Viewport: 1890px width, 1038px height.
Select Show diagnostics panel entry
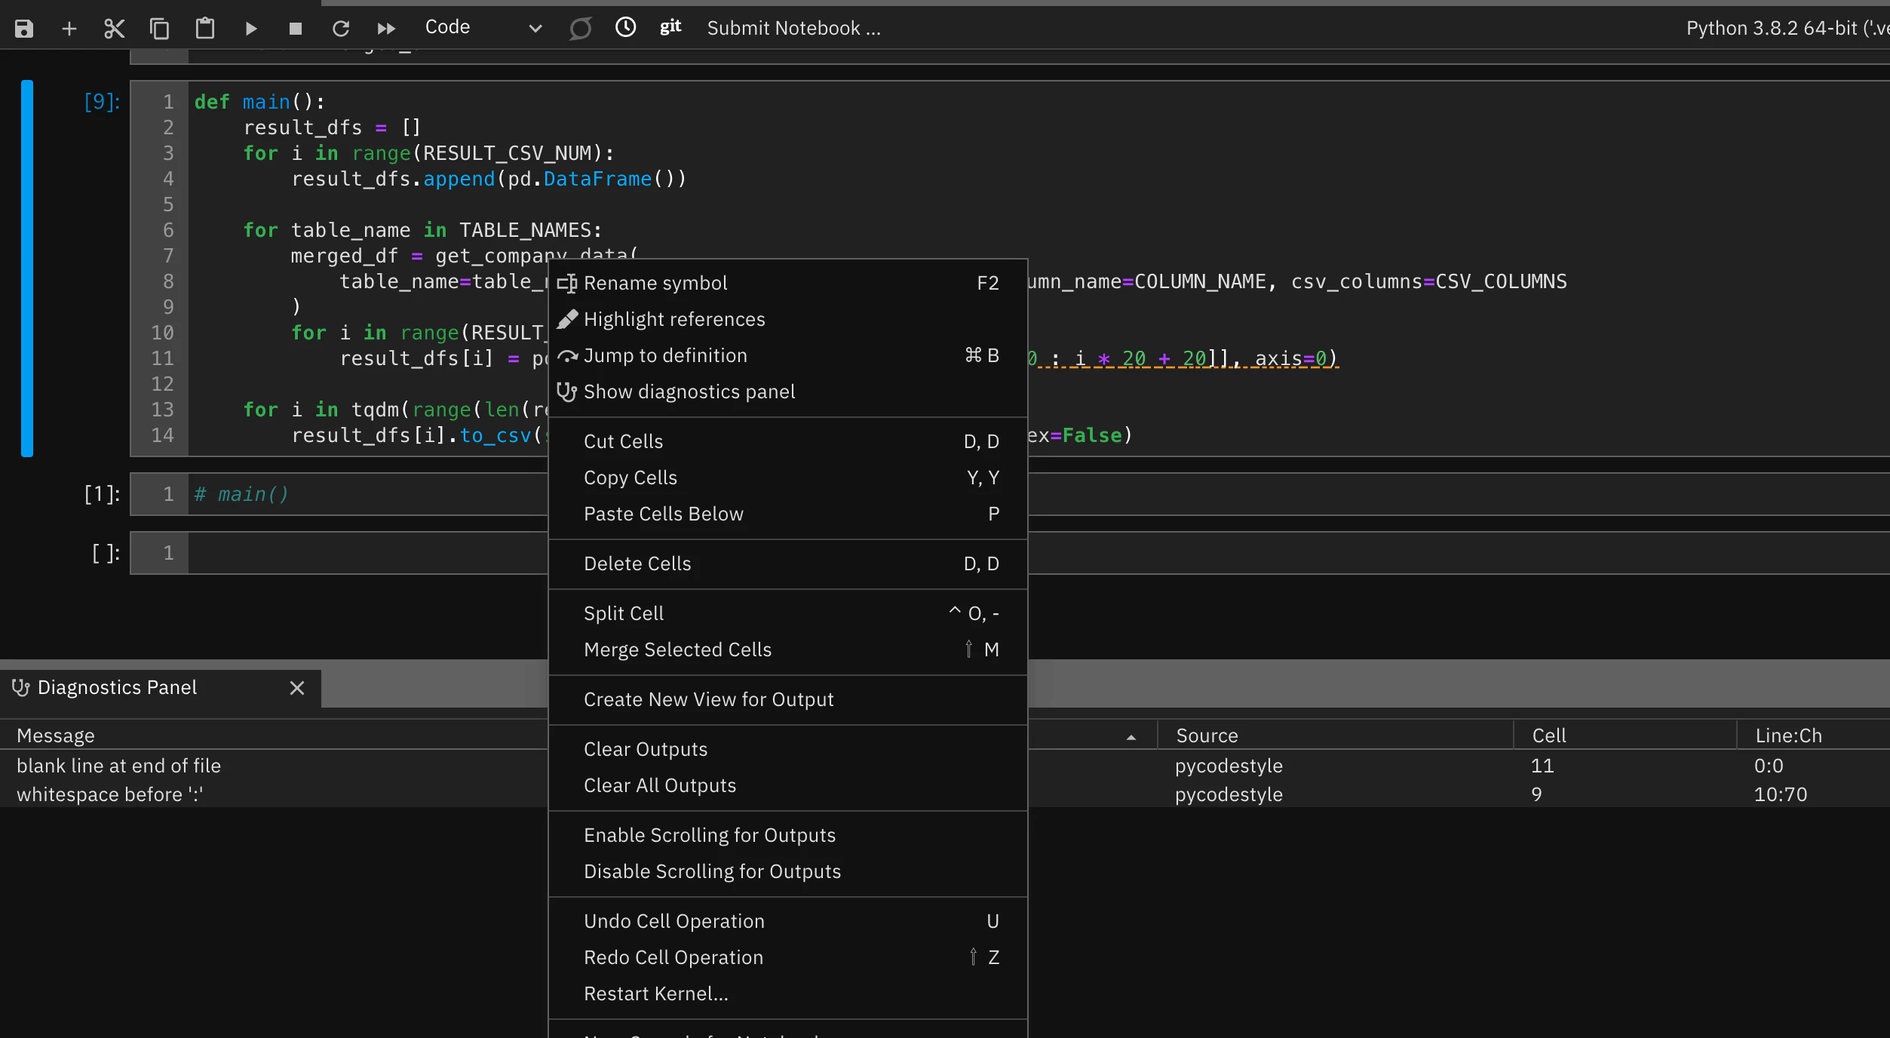tap(788, 392)
